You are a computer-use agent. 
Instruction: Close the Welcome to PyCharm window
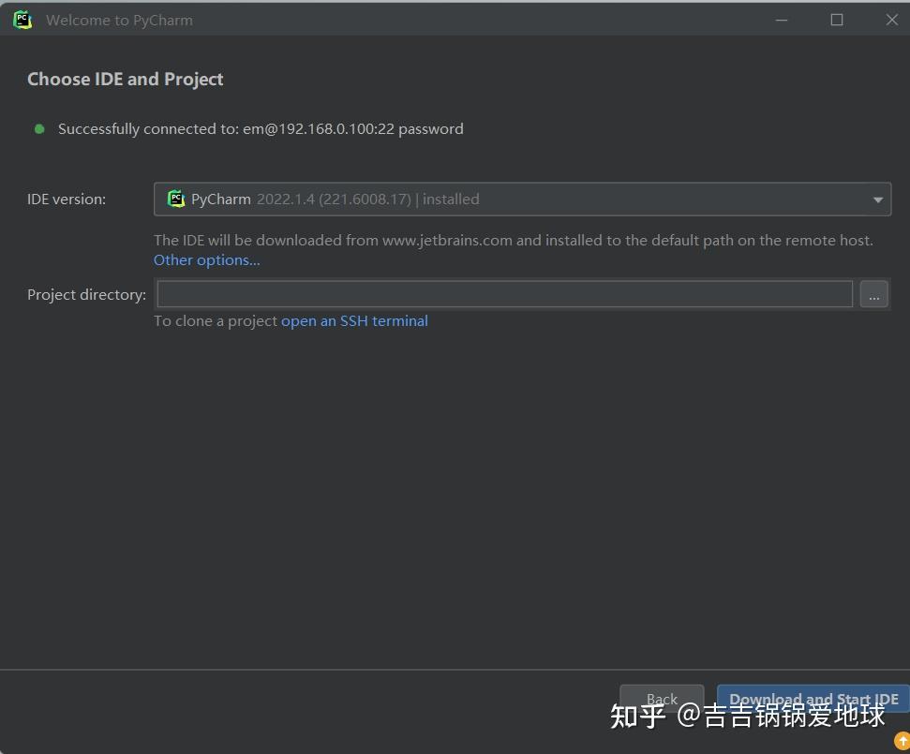pyautogui.click(x=891, y=20)
